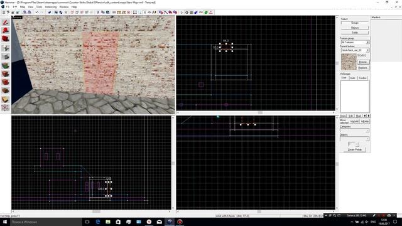Open the File menu
Viewport: 402px width, 226px height.
point(8,7)
